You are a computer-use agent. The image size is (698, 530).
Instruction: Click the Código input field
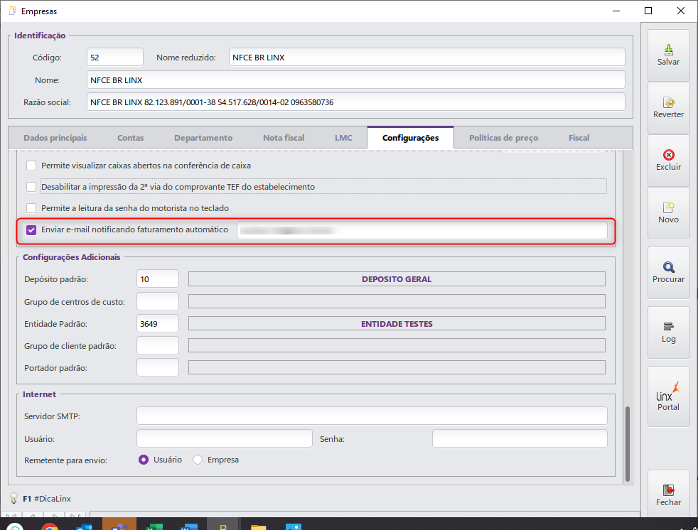pos(115,58)
